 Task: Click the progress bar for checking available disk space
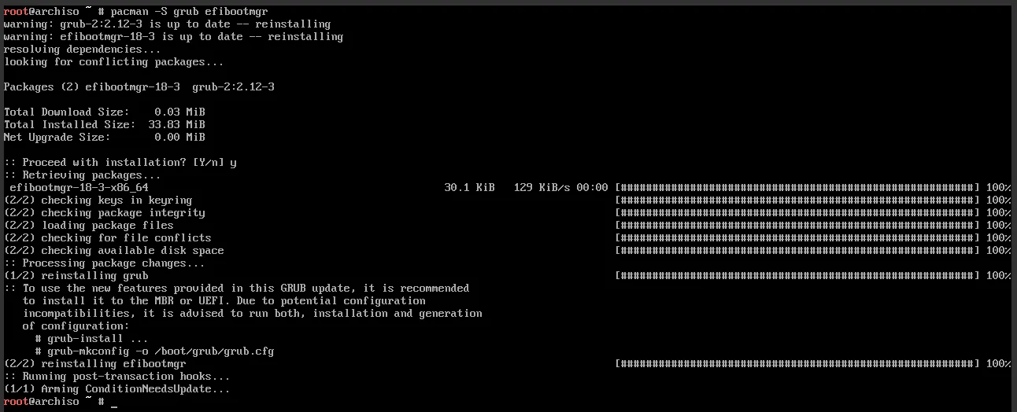point(797,251)
